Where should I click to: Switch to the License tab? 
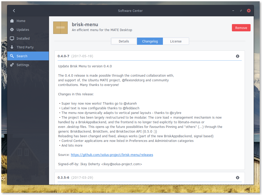click(176, 41)
